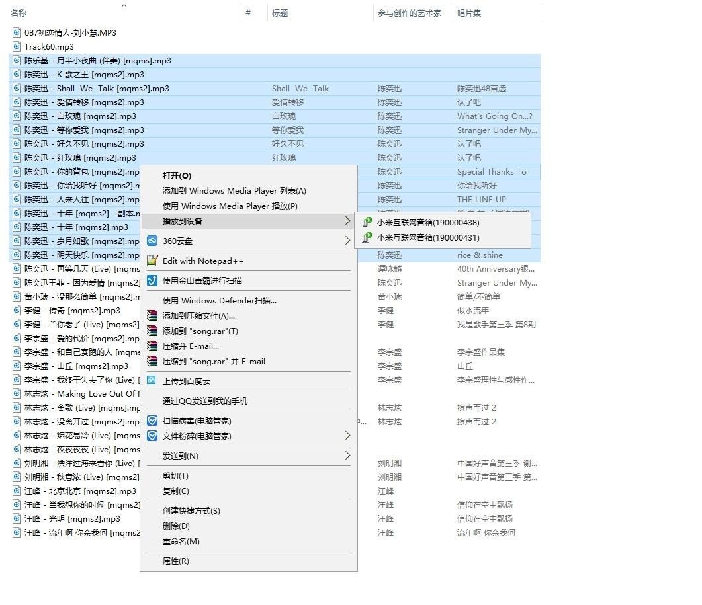Click the 360云盘 icon in context menu
The image size is (702, 605).
point(152,241)
